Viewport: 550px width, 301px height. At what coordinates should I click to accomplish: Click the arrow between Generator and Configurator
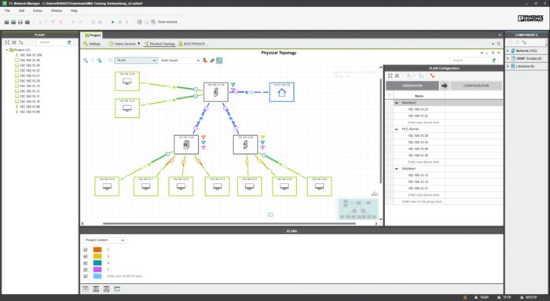coord(445,86)
